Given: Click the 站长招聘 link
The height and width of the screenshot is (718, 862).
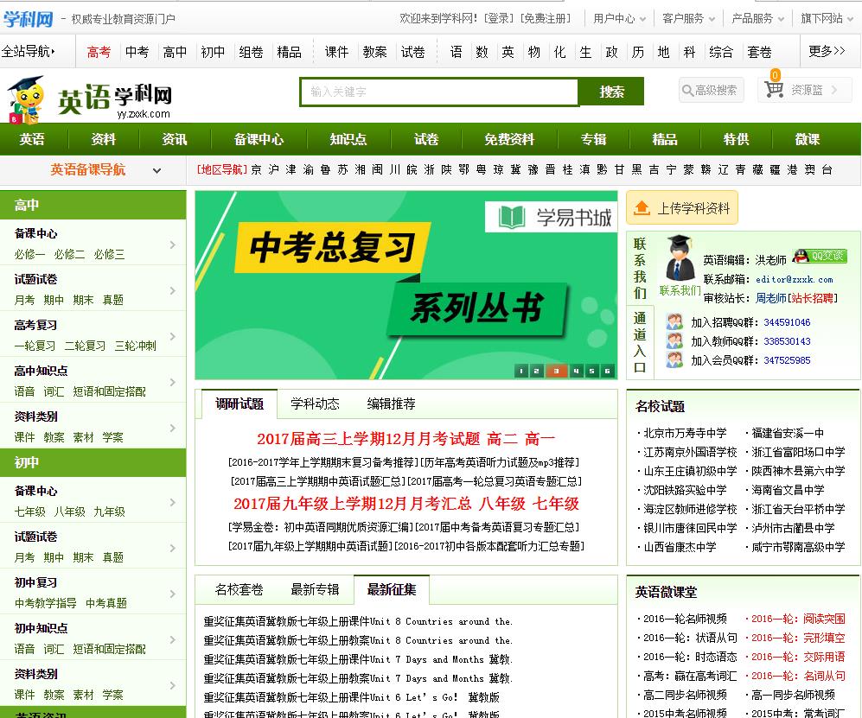Looking at the screenshot, I should click(x=813, y=298).
